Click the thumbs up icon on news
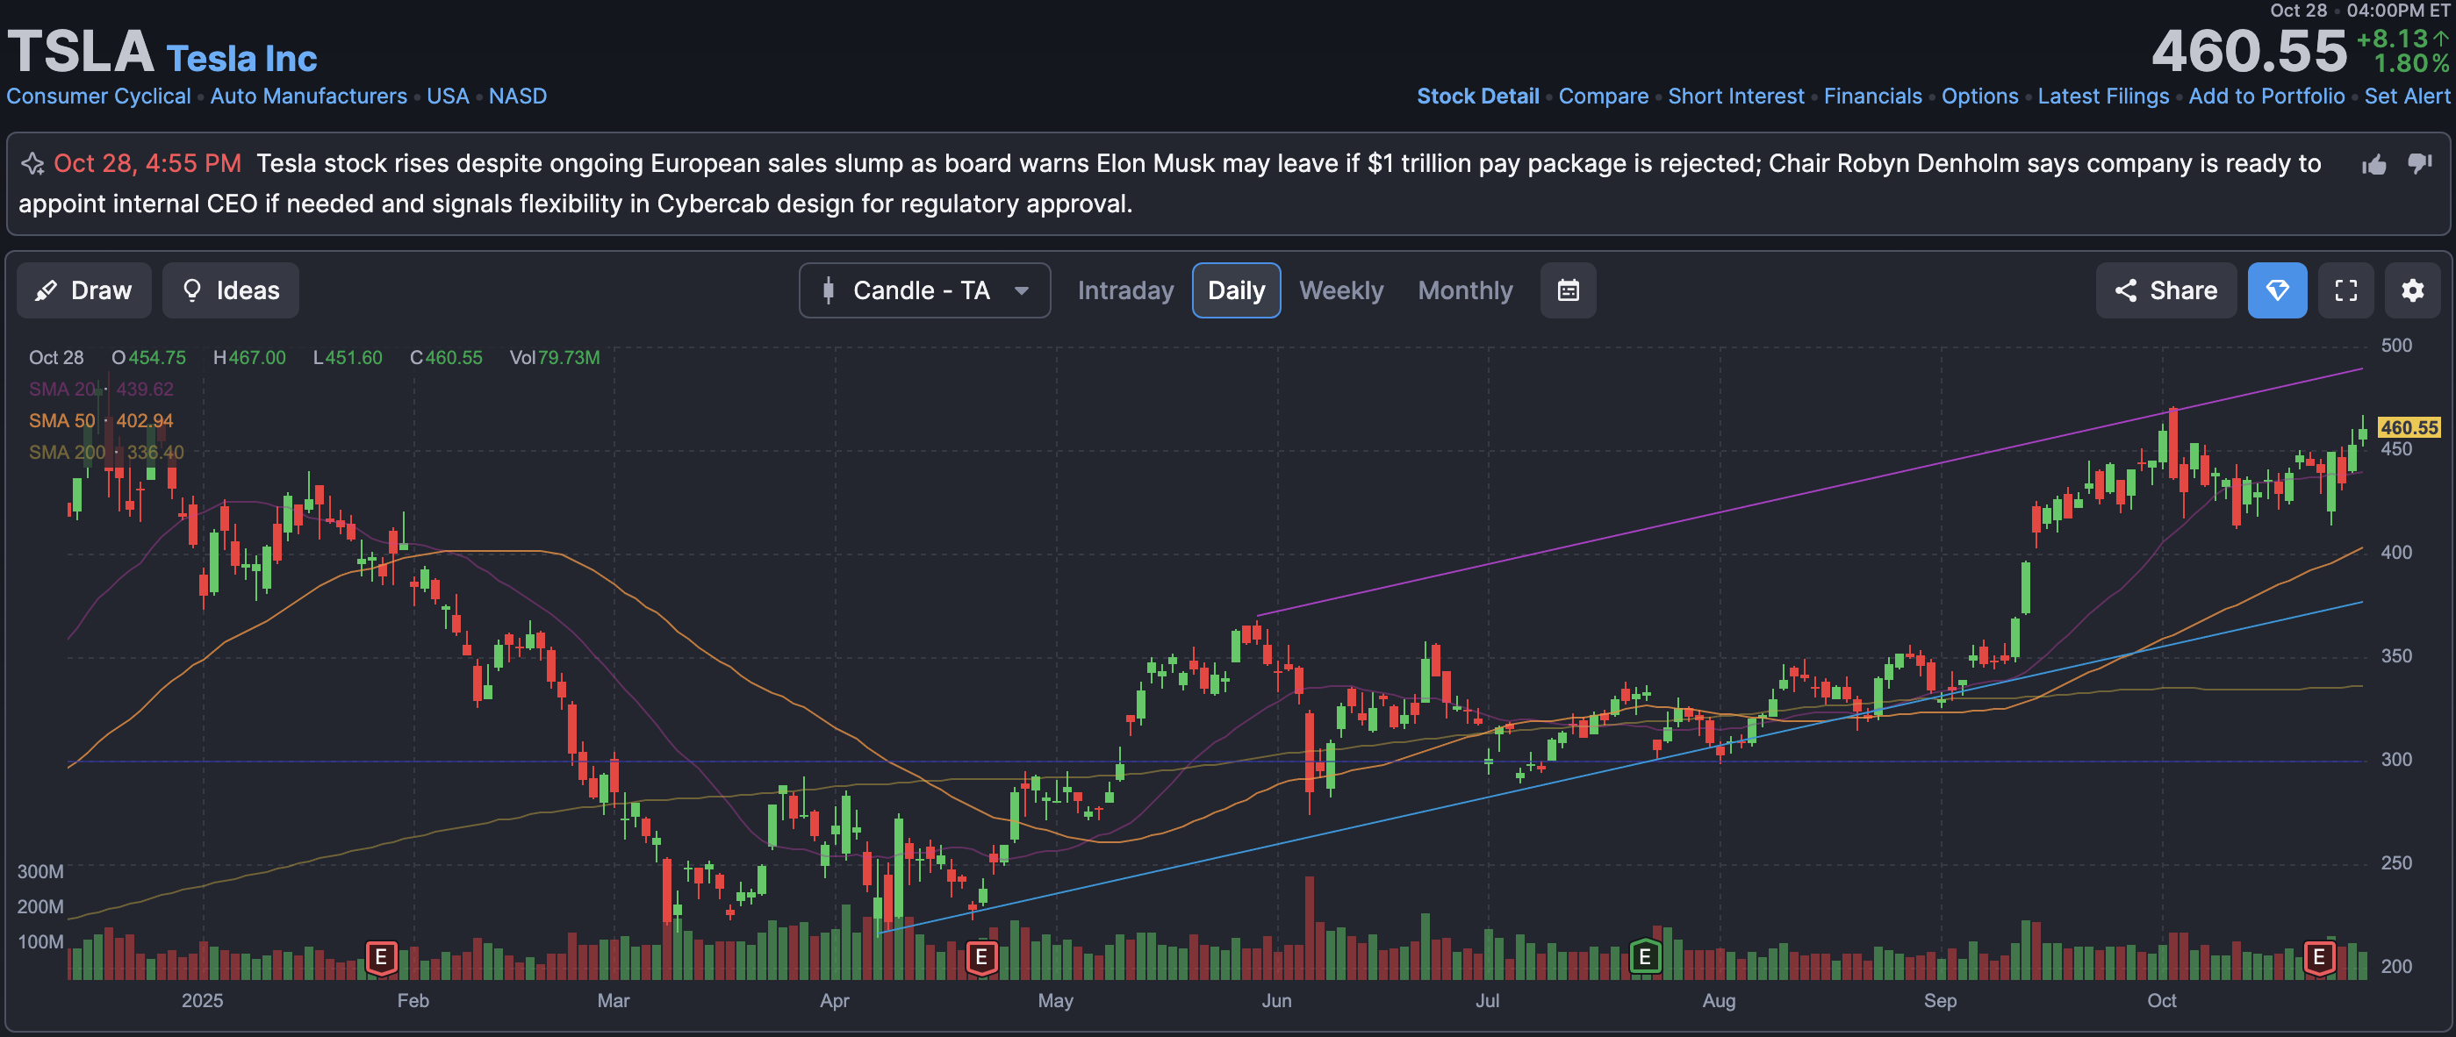 click(x=2374, y=165)
